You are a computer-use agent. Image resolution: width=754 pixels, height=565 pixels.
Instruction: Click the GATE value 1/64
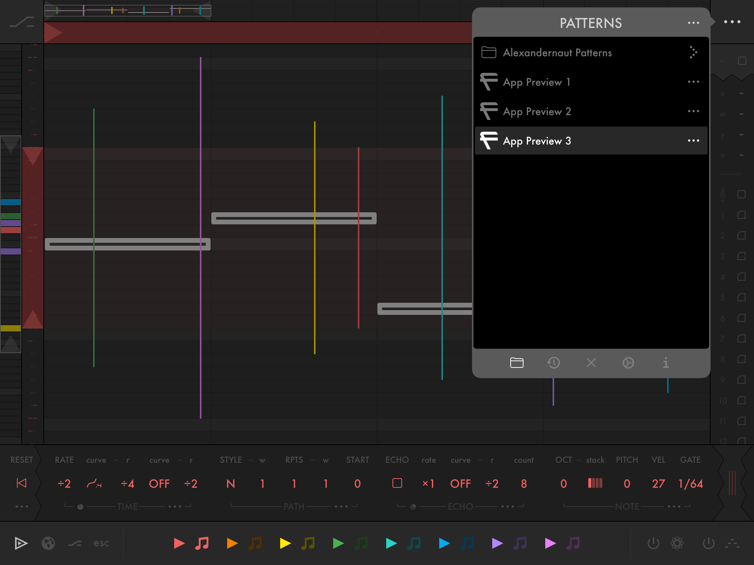point(690,483)
